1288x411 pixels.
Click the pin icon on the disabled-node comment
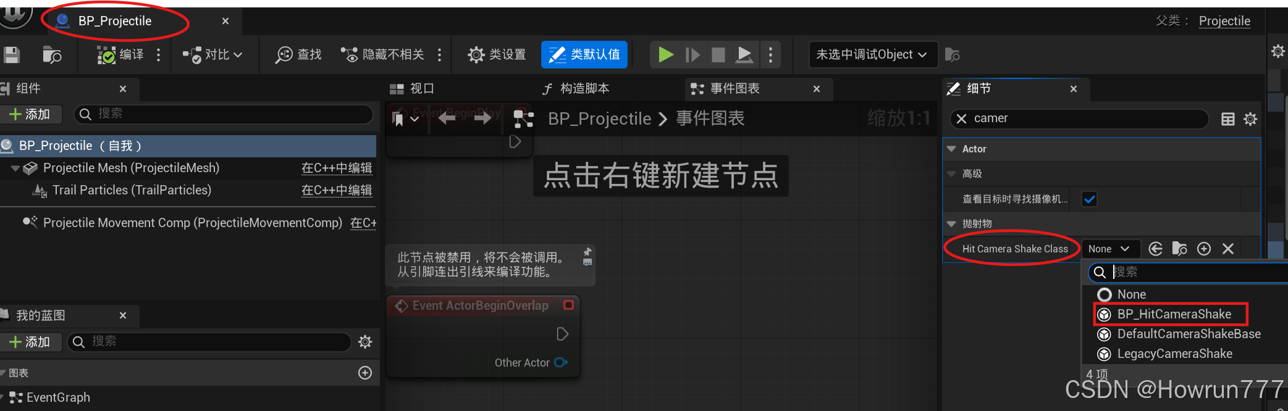point(587,252)
